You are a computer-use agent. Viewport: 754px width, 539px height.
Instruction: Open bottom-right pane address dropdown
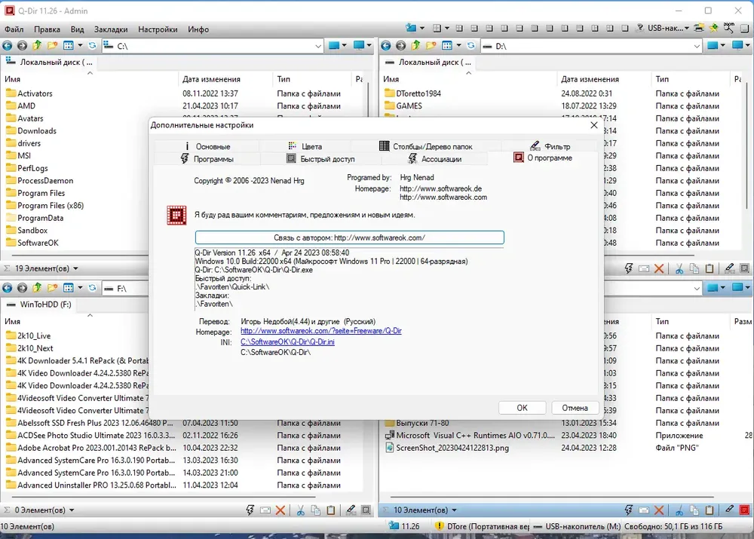pos(697,289)
